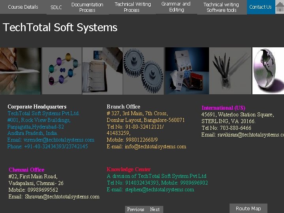Click the TechTotal Soft Systems page title
The height and width of the screenshot is (213, 284).
[x=60, y=27]
